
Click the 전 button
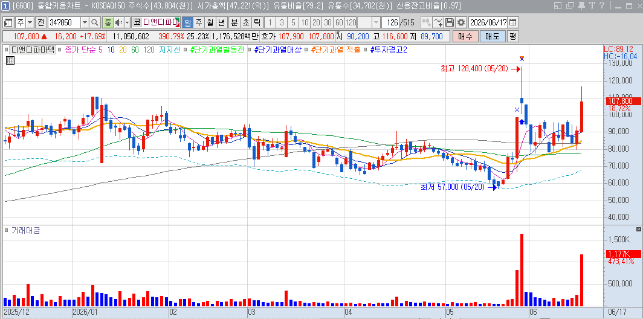click(40, 22)
